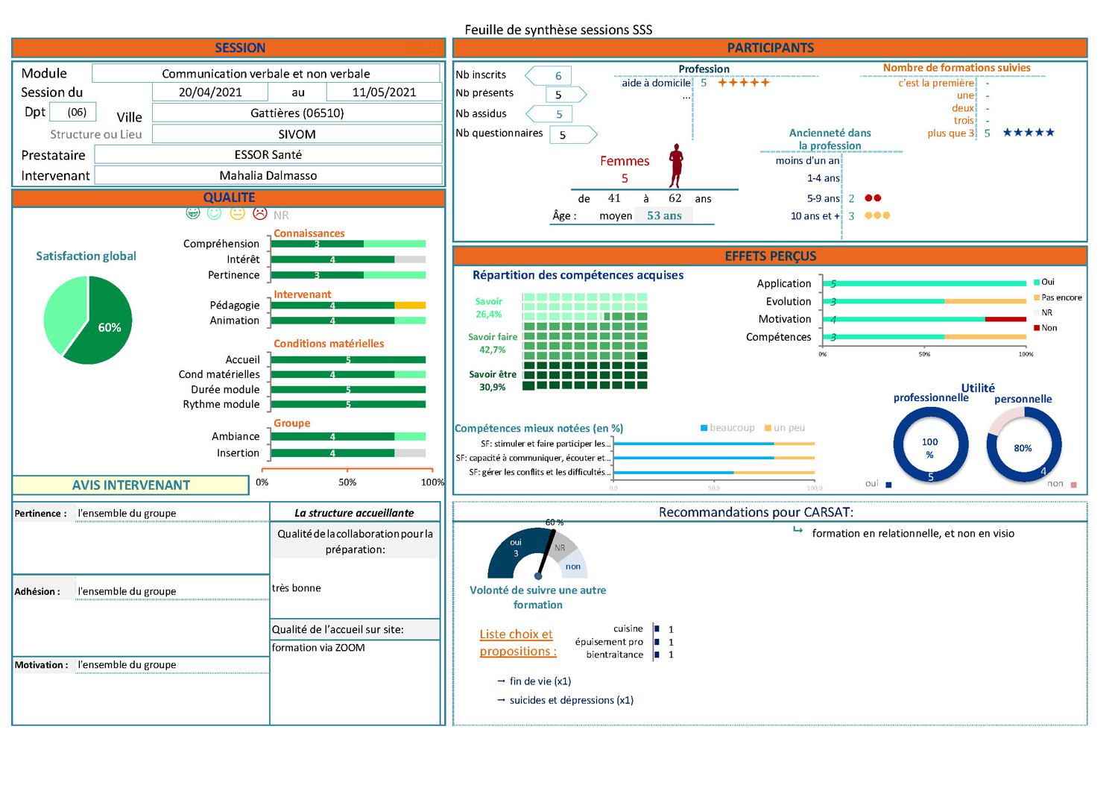Select the Dpt field (06)

73,112
